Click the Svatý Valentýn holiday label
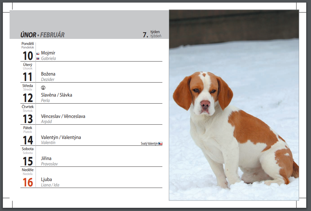Image resolution: width=311 pixels, height=211 pixels. (149, 144)
